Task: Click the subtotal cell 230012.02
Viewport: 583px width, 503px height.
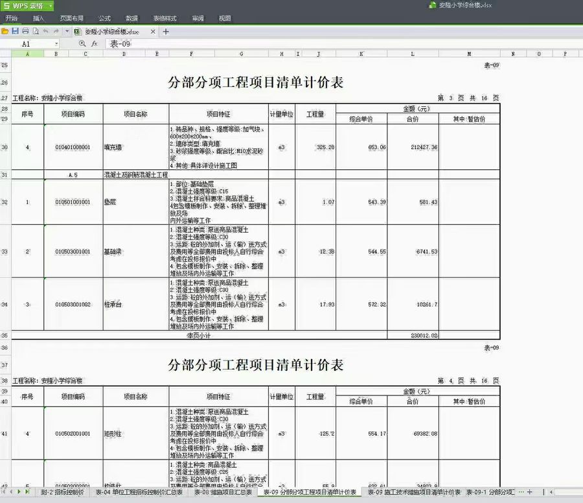Action: (x=413, y=335)
